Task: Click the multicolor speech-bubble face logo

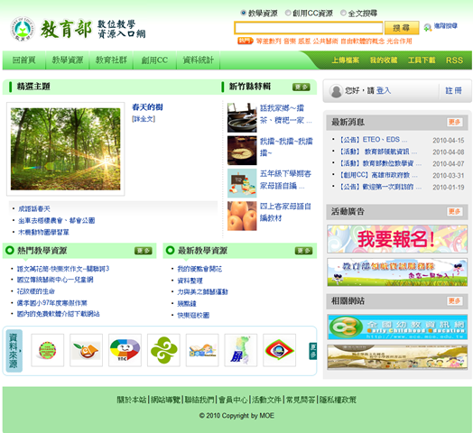Action: pyautogui.click(x=125, y=350)
